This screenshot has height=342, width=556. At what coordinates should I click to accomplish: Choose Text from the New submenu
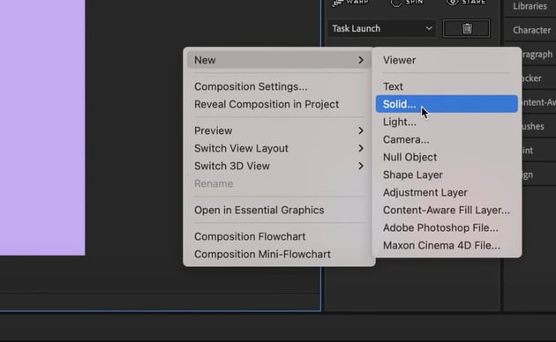(447, 86)
